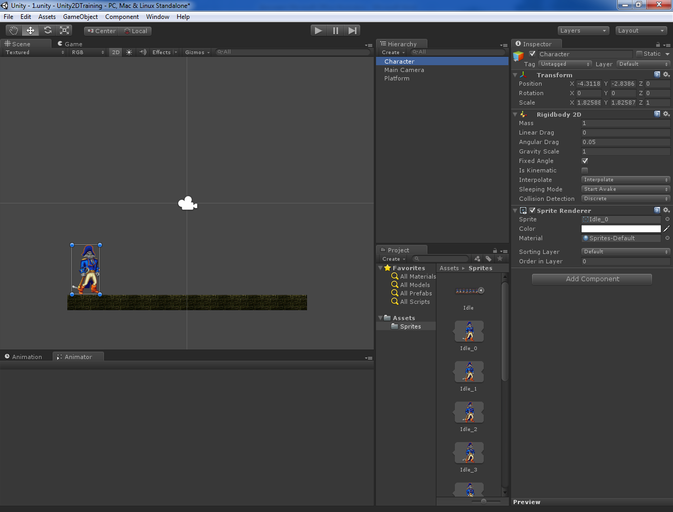Viewport: 673px width, 512px height.
Task: Collapse the Favorites tree in Project
Action: point(380,268)
